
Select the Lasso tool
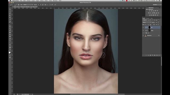(10, 13)
